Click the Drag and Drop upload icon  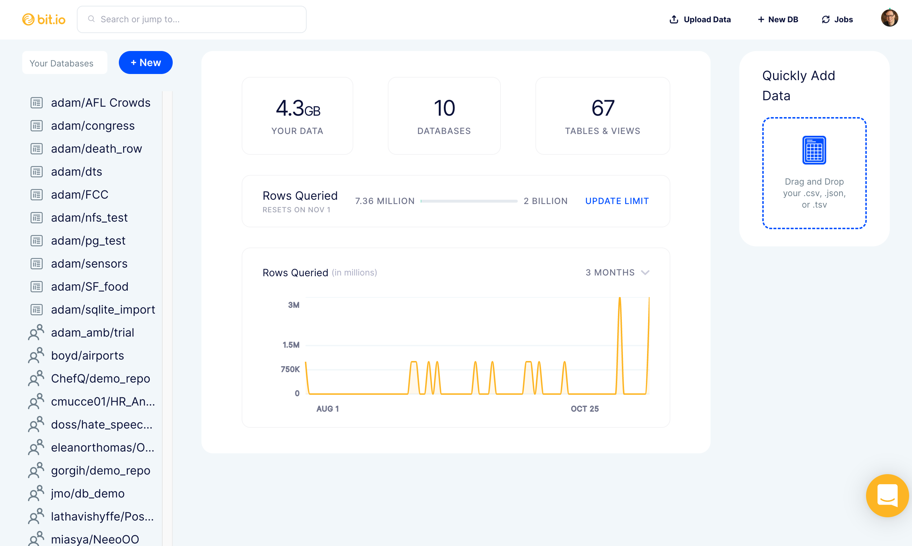click(814, 150)
